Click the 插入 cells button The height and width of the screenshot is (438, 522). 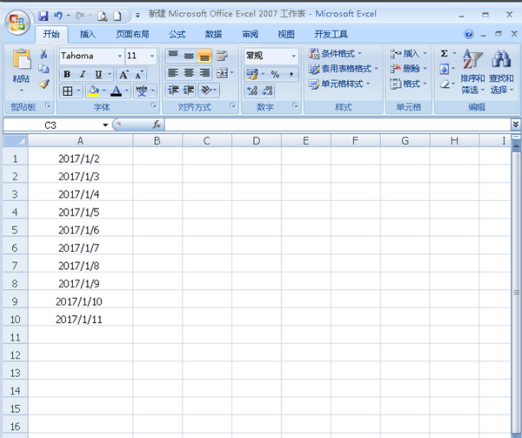pyautogui.click(x=408, y=53)
